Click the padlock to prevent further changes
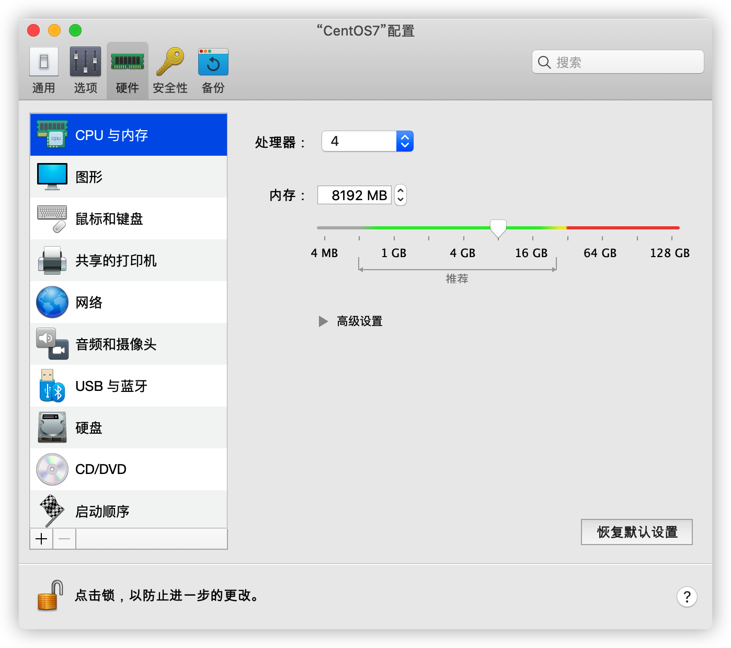Viewport: 731px width, 648px height. (50, 595)
